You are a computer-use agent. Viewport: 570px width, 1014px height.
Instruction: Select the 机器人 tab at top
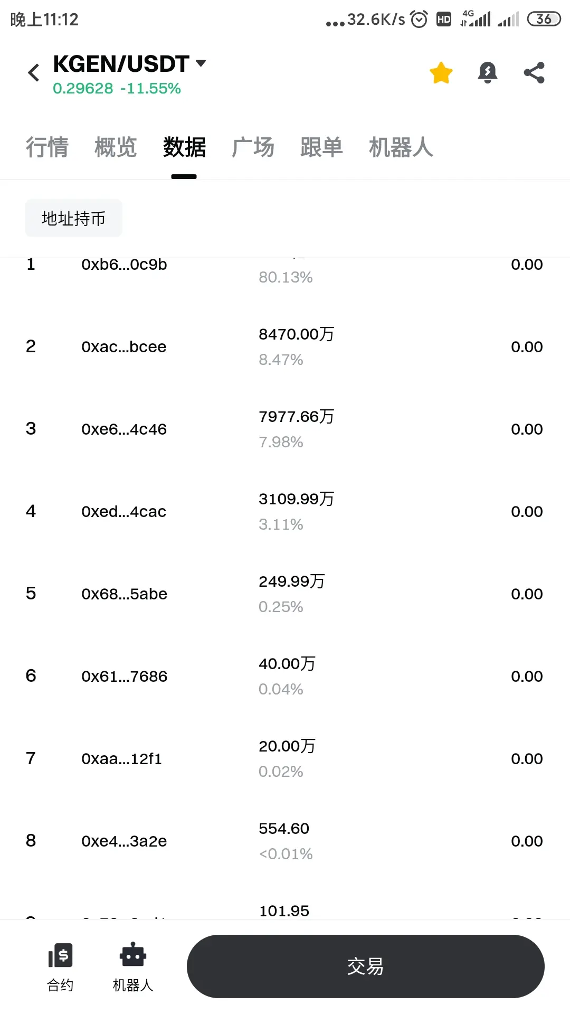[x=401, y=147]
